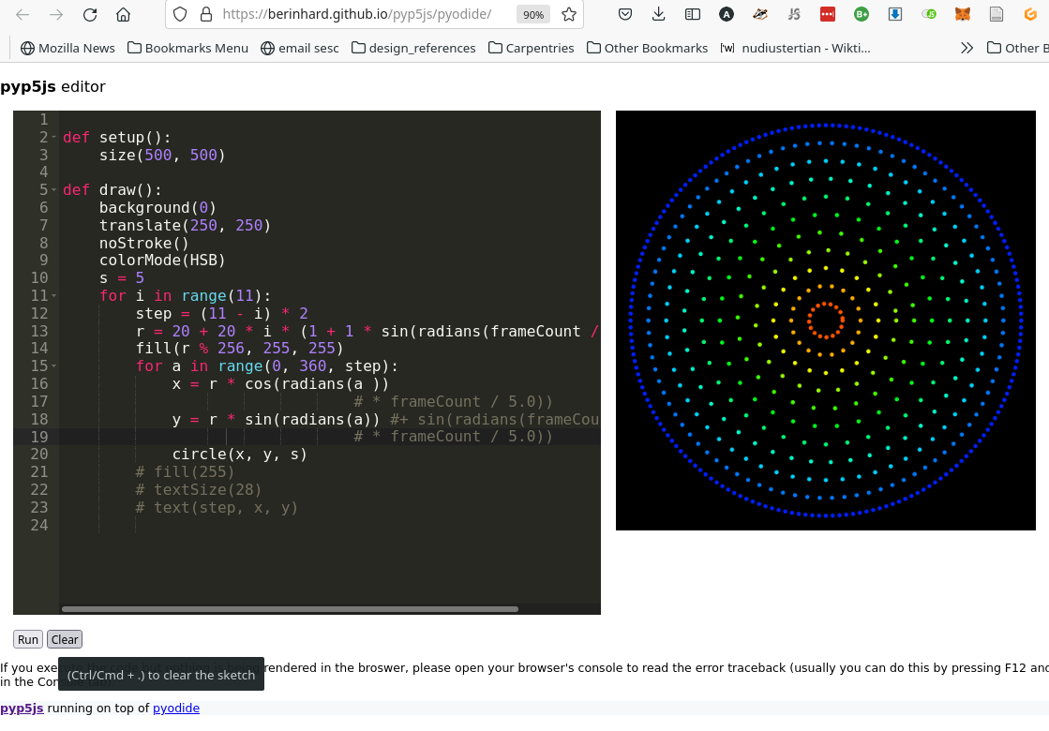Save page to Pocket
This screenshot has width=1049, height=731.
point(625,15)
